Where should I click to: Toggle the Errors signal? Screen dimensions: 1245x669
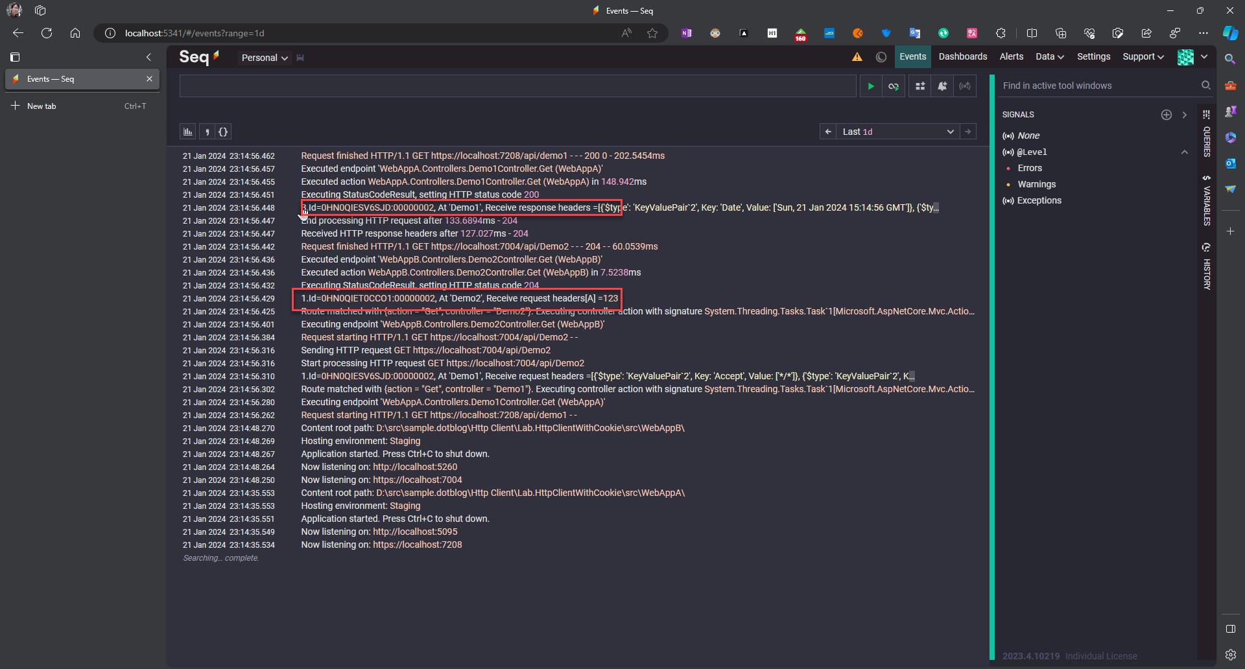(1030, 168)
